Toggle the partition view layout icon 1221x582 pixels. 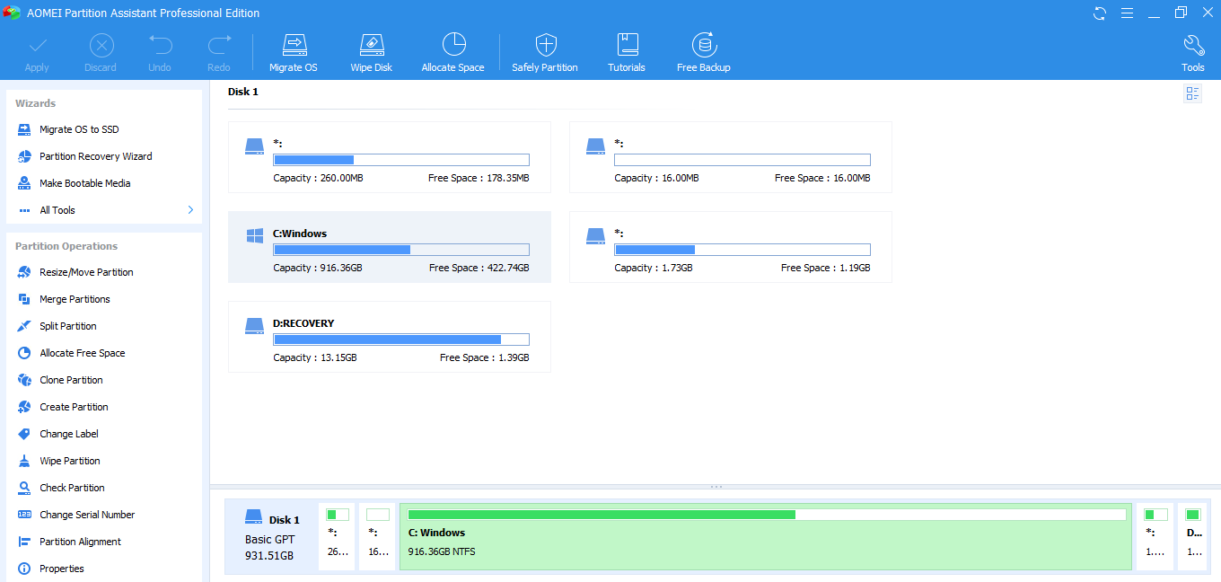tap(1192, 94)
